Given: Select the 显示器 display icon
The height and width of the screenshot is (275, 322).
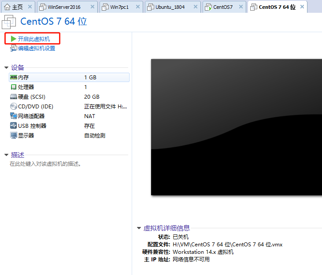Looking at the screenshot, I should pyautogui.click(x=14, y=135).
